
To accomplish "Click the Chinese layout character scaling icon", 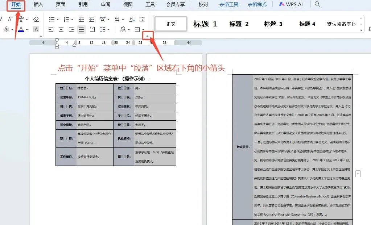I will click(103, 19).
